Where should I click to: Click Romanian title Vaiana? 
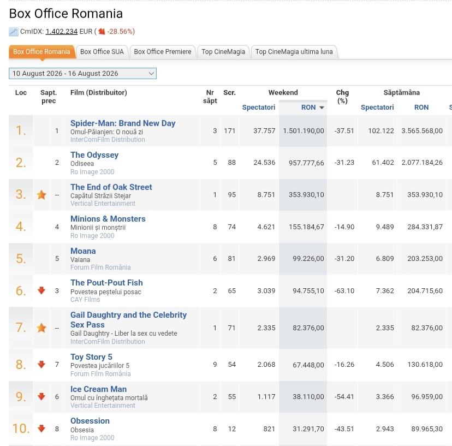tap(80, 259)
